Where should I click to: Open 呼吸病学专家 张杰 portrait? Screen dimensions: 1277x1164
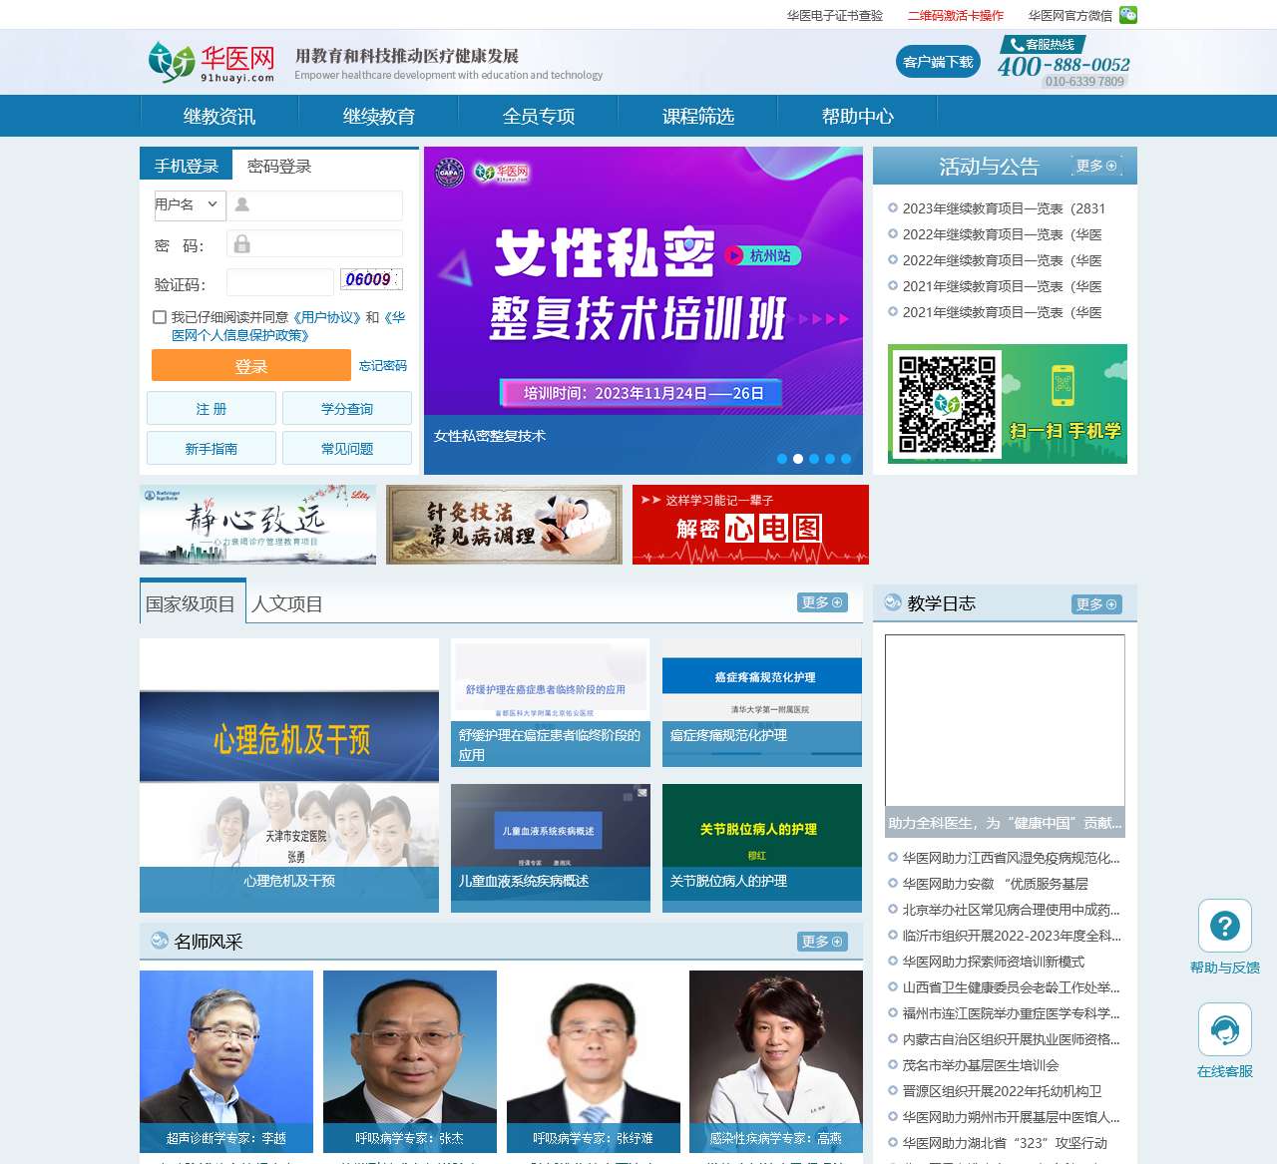409,1061
